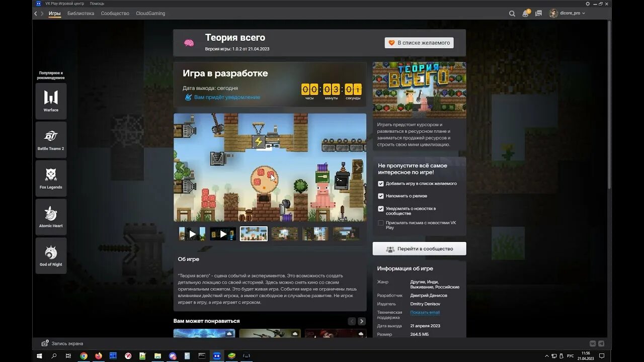Click 'Вам придёт уведомление' link
Screen dimensions: 644x362
coord(227,97)
